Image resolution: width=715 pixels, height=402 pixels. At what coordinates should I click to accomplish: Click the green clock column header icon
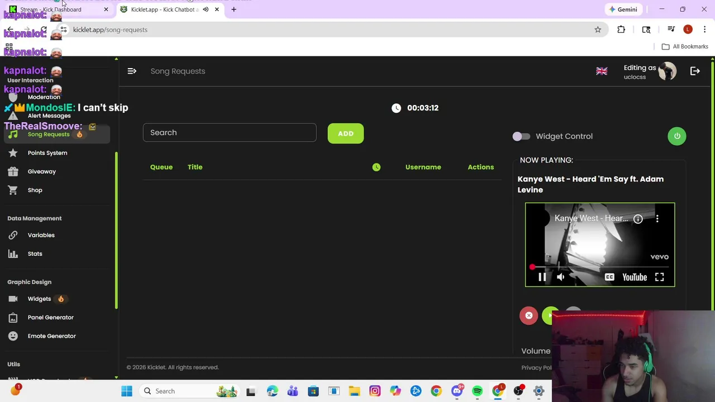(x=376, y=167)
